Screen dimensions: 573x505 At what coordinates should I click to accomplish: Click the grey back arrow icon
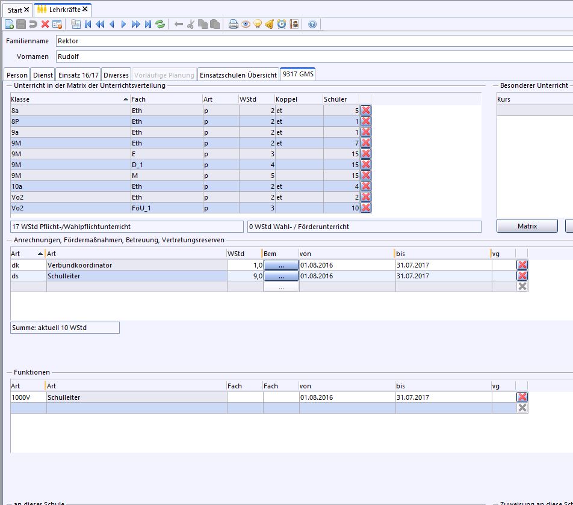tap(179, 25)
